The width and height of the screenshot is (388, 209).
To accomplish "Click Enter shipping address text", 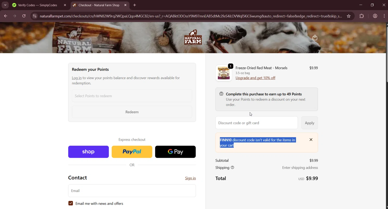I will point(300,168).
